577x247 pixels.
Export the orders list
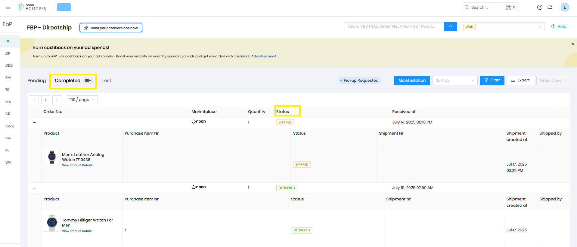tap(520, 81)
